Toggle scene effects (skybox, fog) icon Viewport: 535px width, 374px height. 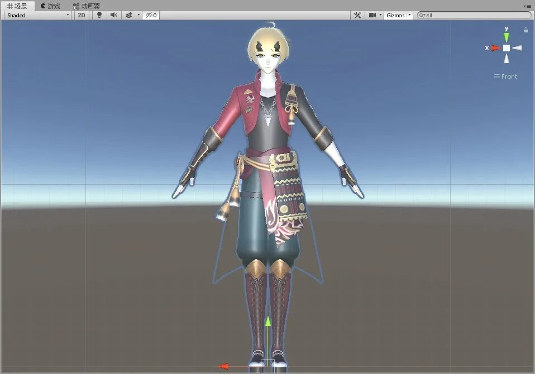(x=129, y=15)
